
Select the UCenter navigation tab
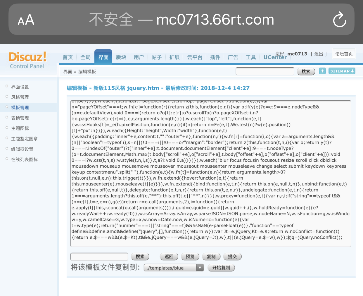(275, 57)
